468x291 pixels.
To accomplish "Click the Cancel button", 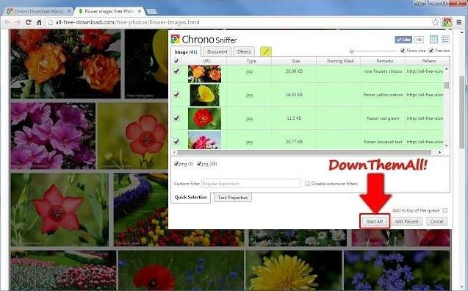I will pos(436,221).
